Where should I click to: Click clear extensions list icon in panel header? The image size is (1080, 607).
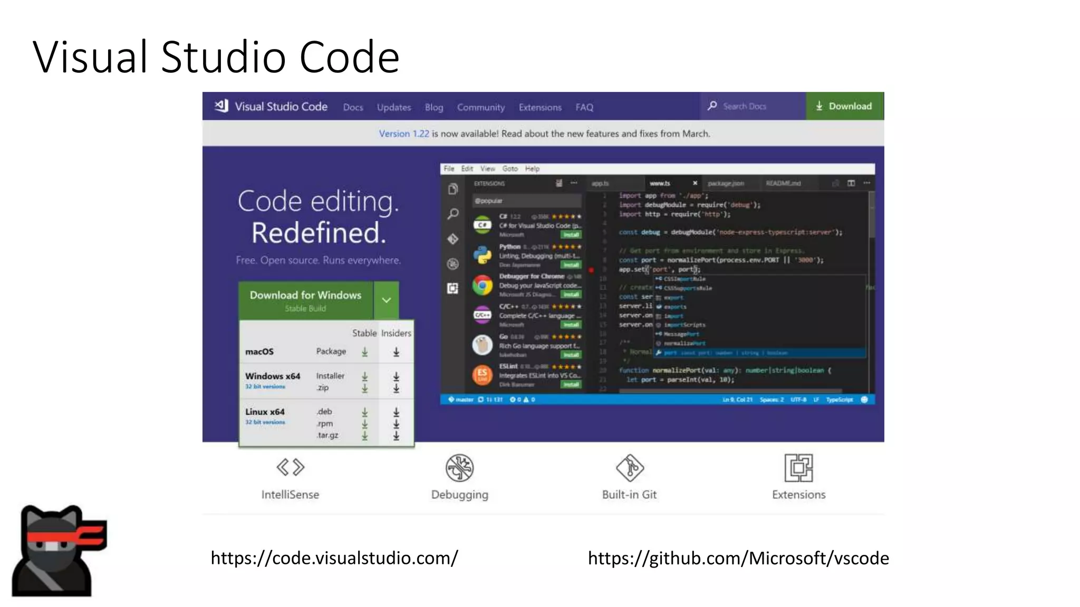(559, 183)
